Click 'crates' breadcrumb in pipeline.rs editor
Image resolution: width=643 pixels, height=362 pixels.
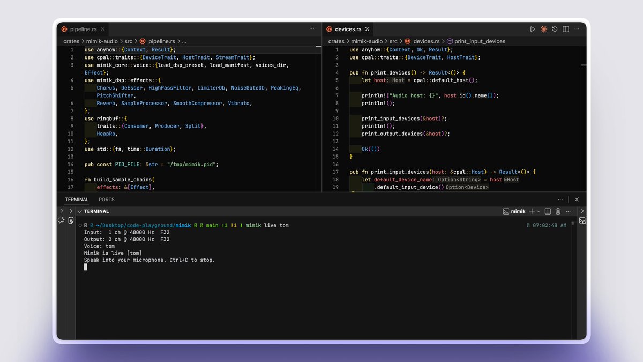[71, 41]
